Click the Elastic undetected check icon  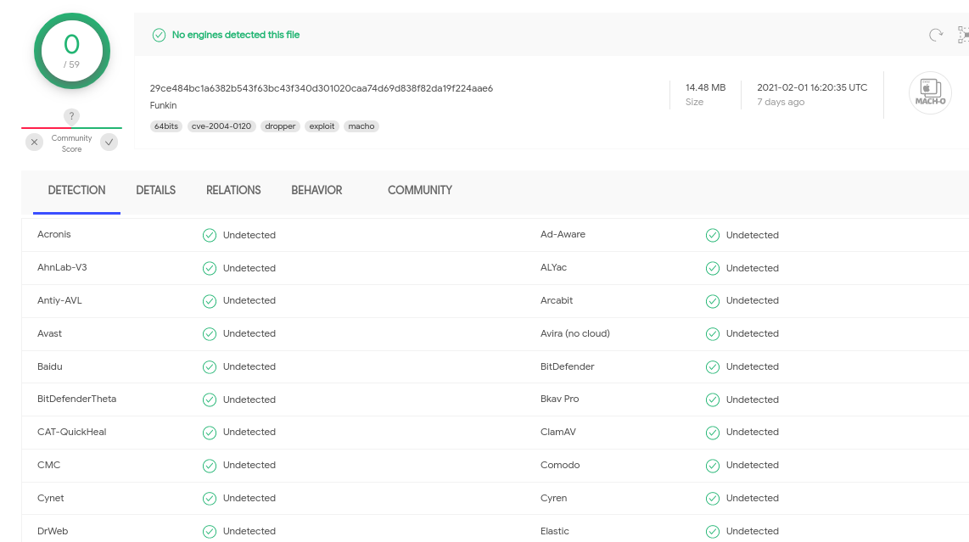point(713,532)
